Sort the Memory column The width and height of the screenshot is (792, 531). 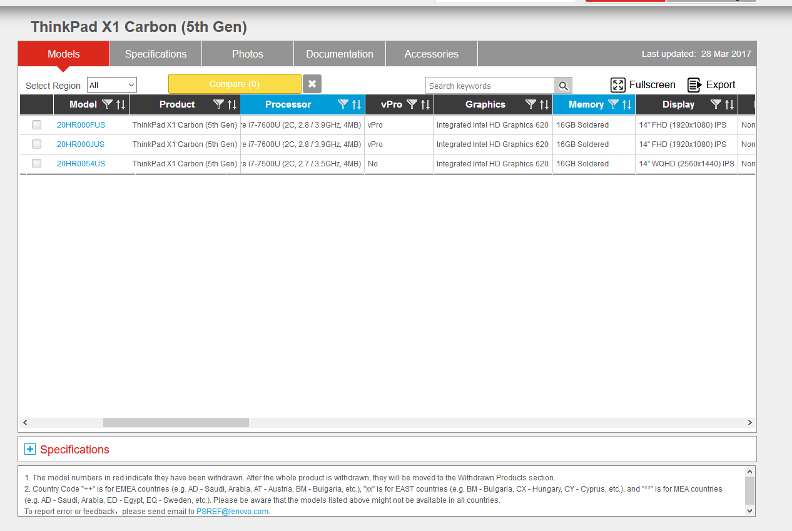click(627, 104)
